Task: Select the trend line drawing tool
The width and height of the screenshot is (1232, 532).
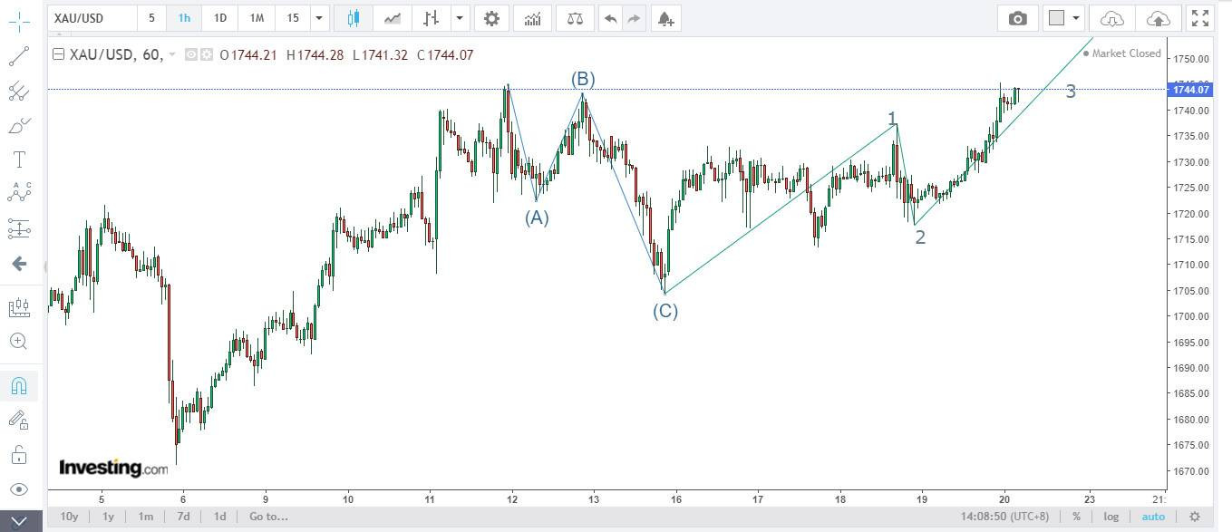Action: click(19, 56)
